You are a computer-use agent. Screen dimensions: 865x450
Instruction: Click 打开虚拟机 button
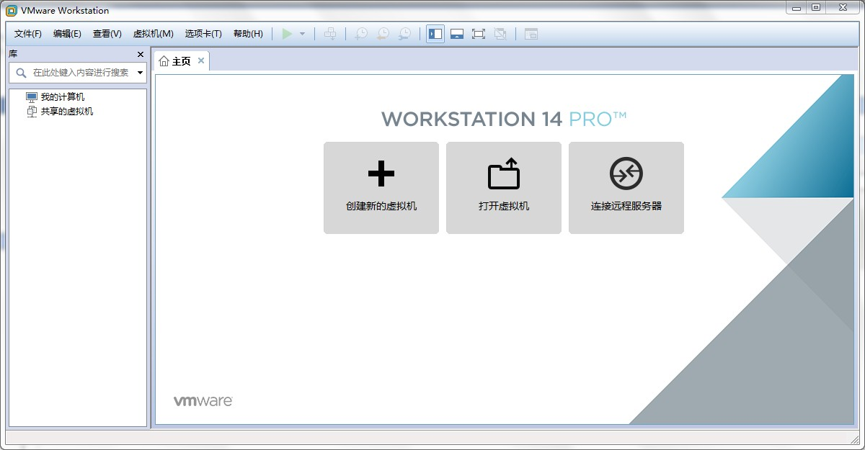point(504,188)
